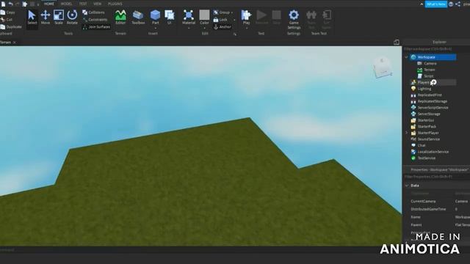The height and width of the screenshot is (264, 470).
Task: Click the viewport pop-out icon above the scene
Action: [397, 43]
